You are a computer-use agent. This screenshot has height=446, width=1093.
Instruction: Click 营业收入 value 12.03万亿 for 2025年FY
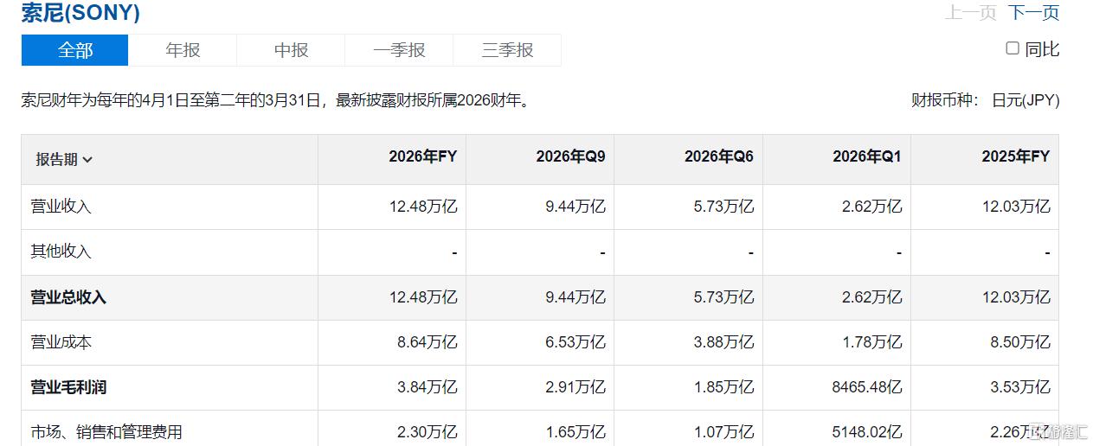(1016, 207)
